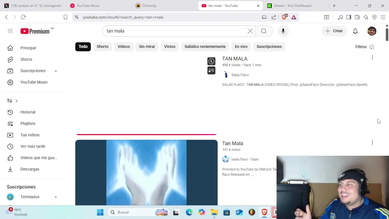Image resolution: width=389 pixels, height=219 pixels.
Task: Open the account avatar menu
Action: click(372, 31)
